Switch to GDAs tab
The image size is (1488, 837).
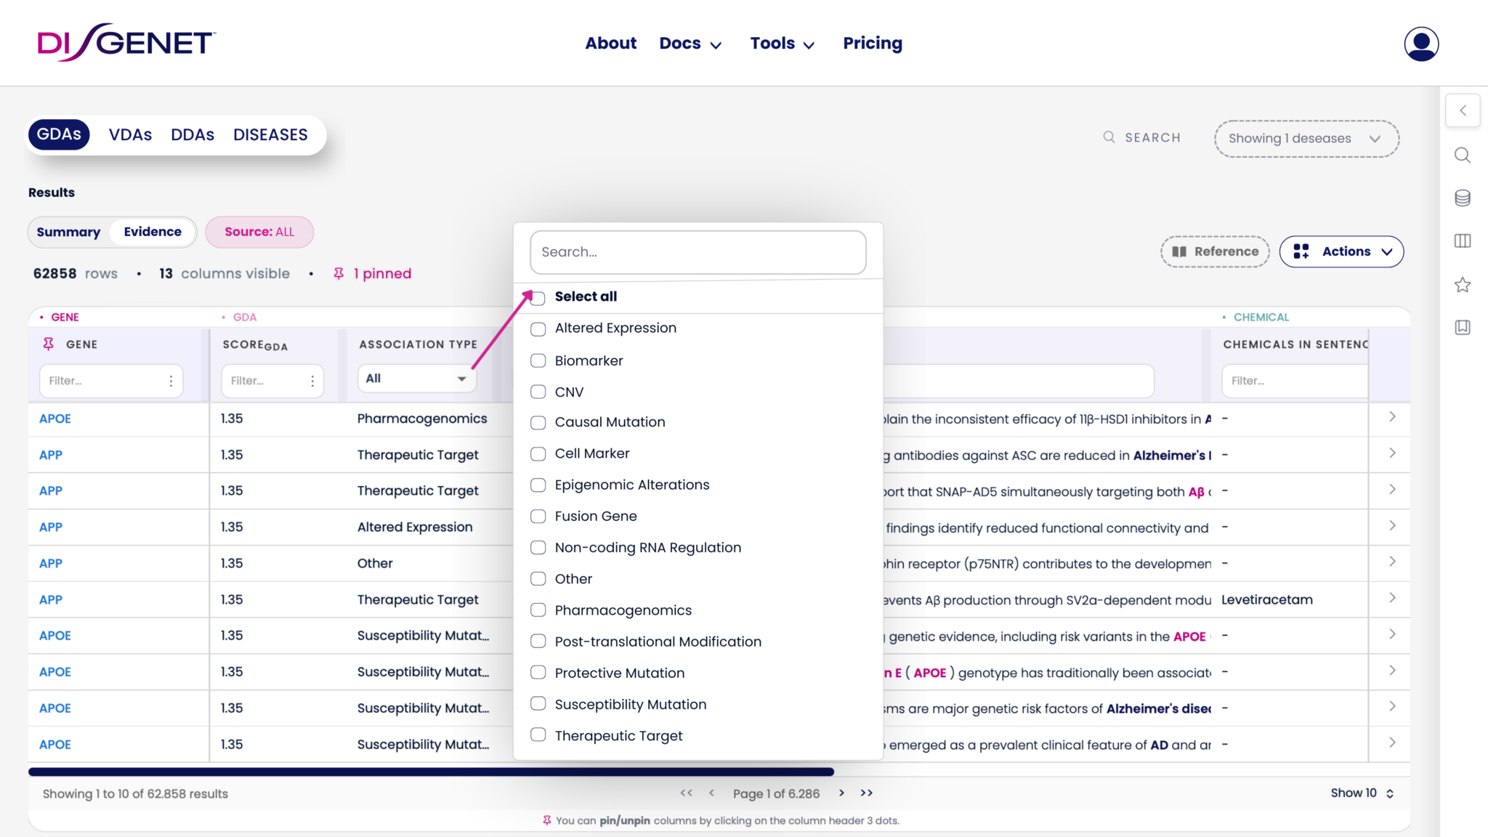pyautogui.click(x=59, y=134)
